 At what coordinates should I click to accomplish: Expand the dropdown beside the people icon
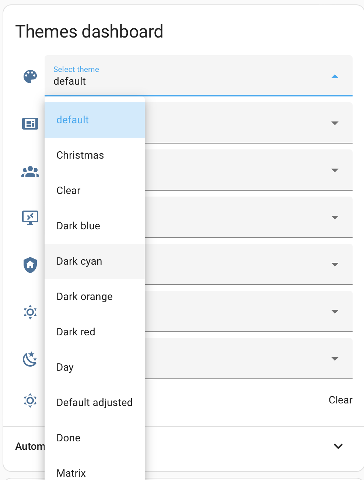tap(335, 170)
